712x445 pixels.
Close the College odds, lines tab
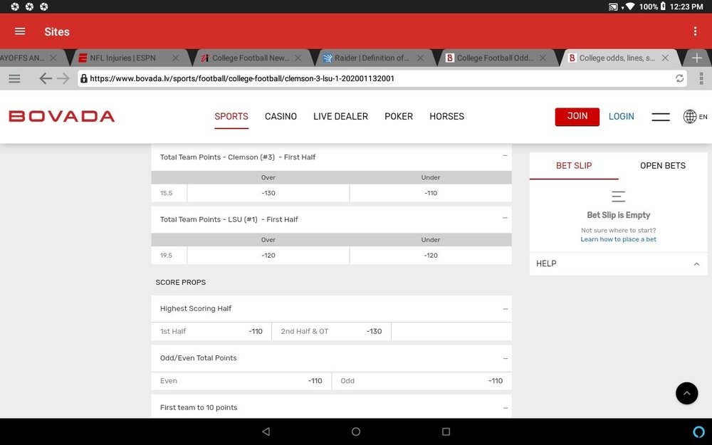click(x=665, y=58)
